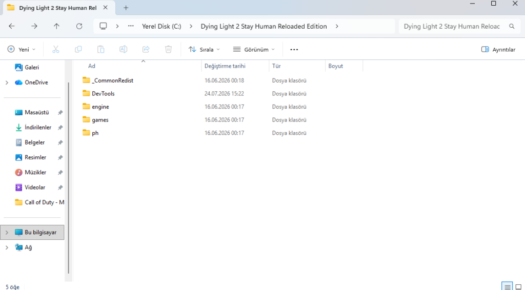Click the Paste clipboard icon
This screenshot has width=525, height=290.
pos(101,50)
